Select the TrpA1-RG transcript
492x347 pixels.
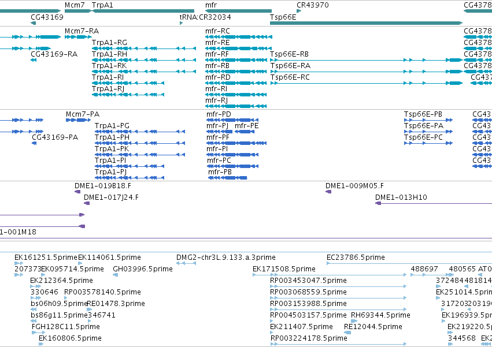(144, 48)
